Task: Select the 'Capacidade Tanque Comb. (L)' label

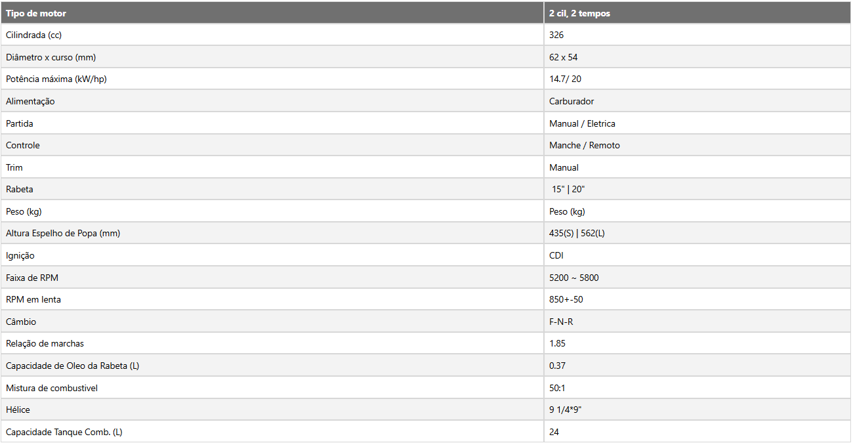Action: point(64,432)
